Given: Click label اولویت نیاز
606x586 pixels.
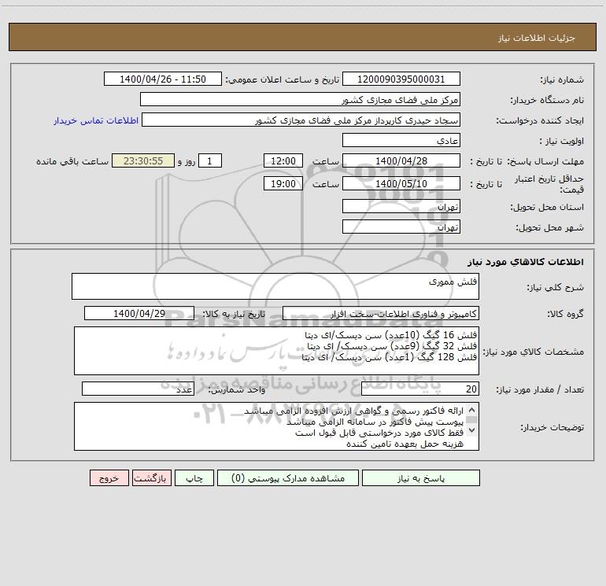Looking at the screenshot, I should 562,141.
